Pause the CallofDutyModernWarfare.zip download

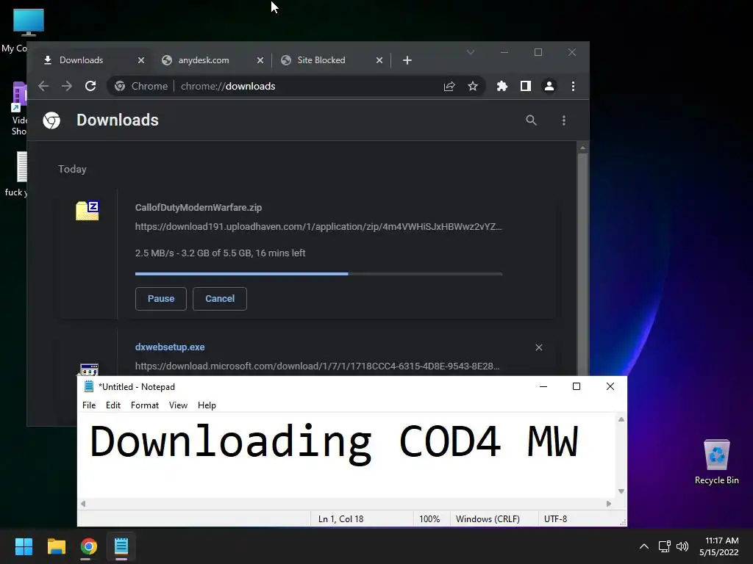[161, 298]
